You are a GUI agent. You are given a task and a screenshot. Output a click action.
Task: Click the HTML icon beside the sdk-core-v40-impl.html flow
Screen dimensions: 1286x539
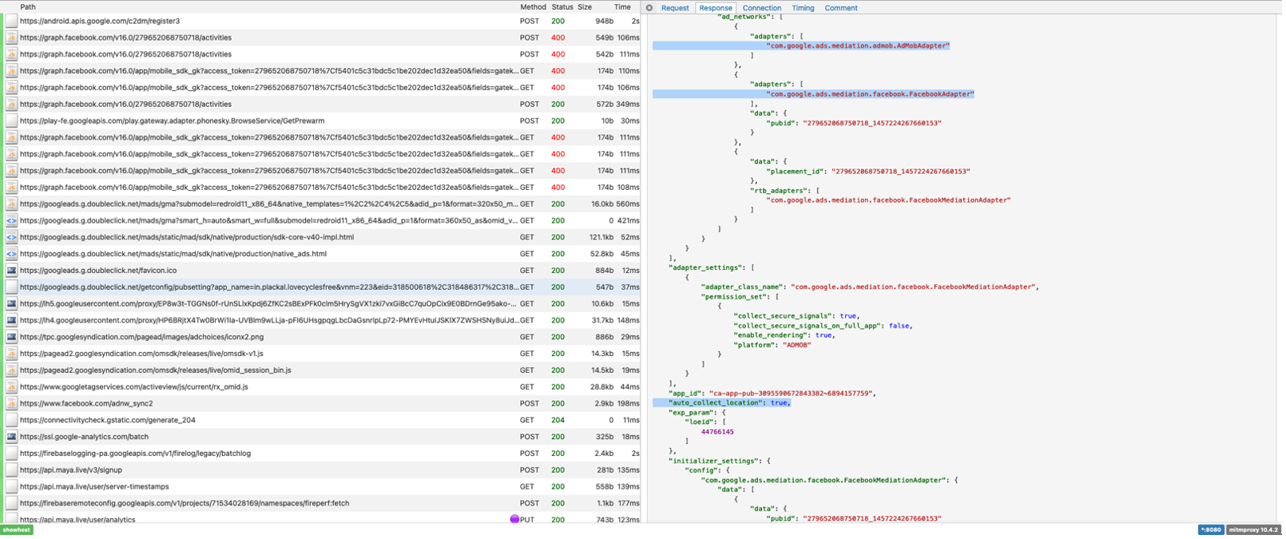click(x=11, y=237)
